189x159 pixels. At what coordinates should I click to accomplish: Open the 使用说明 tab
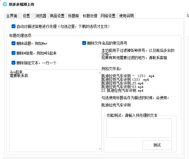(126, 16)
